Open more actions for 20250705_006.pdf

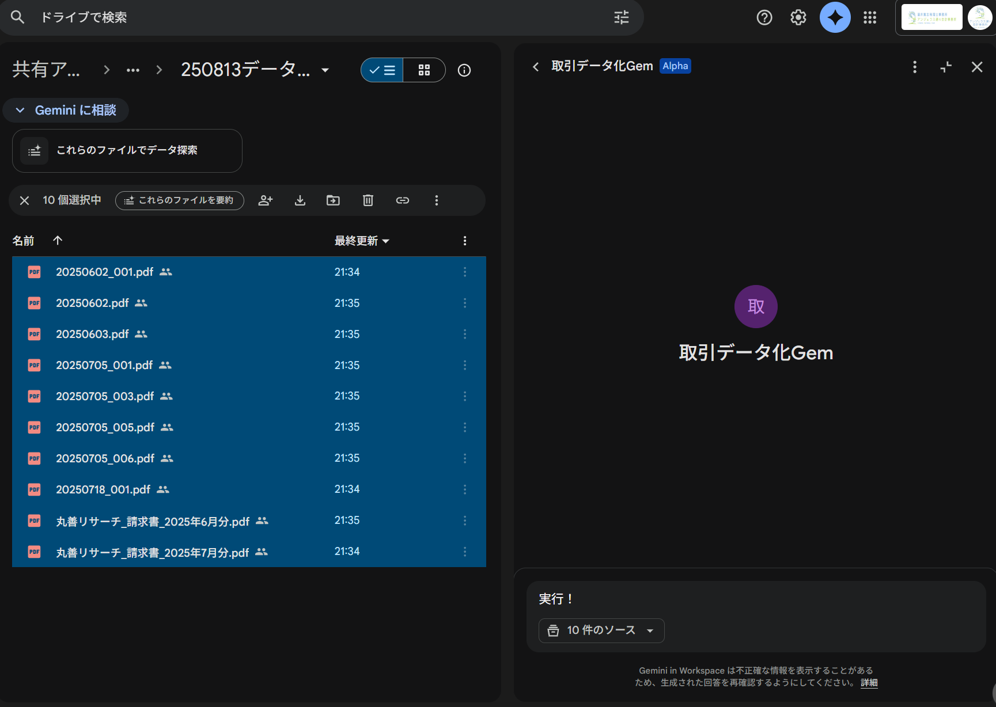click(465, 458)
